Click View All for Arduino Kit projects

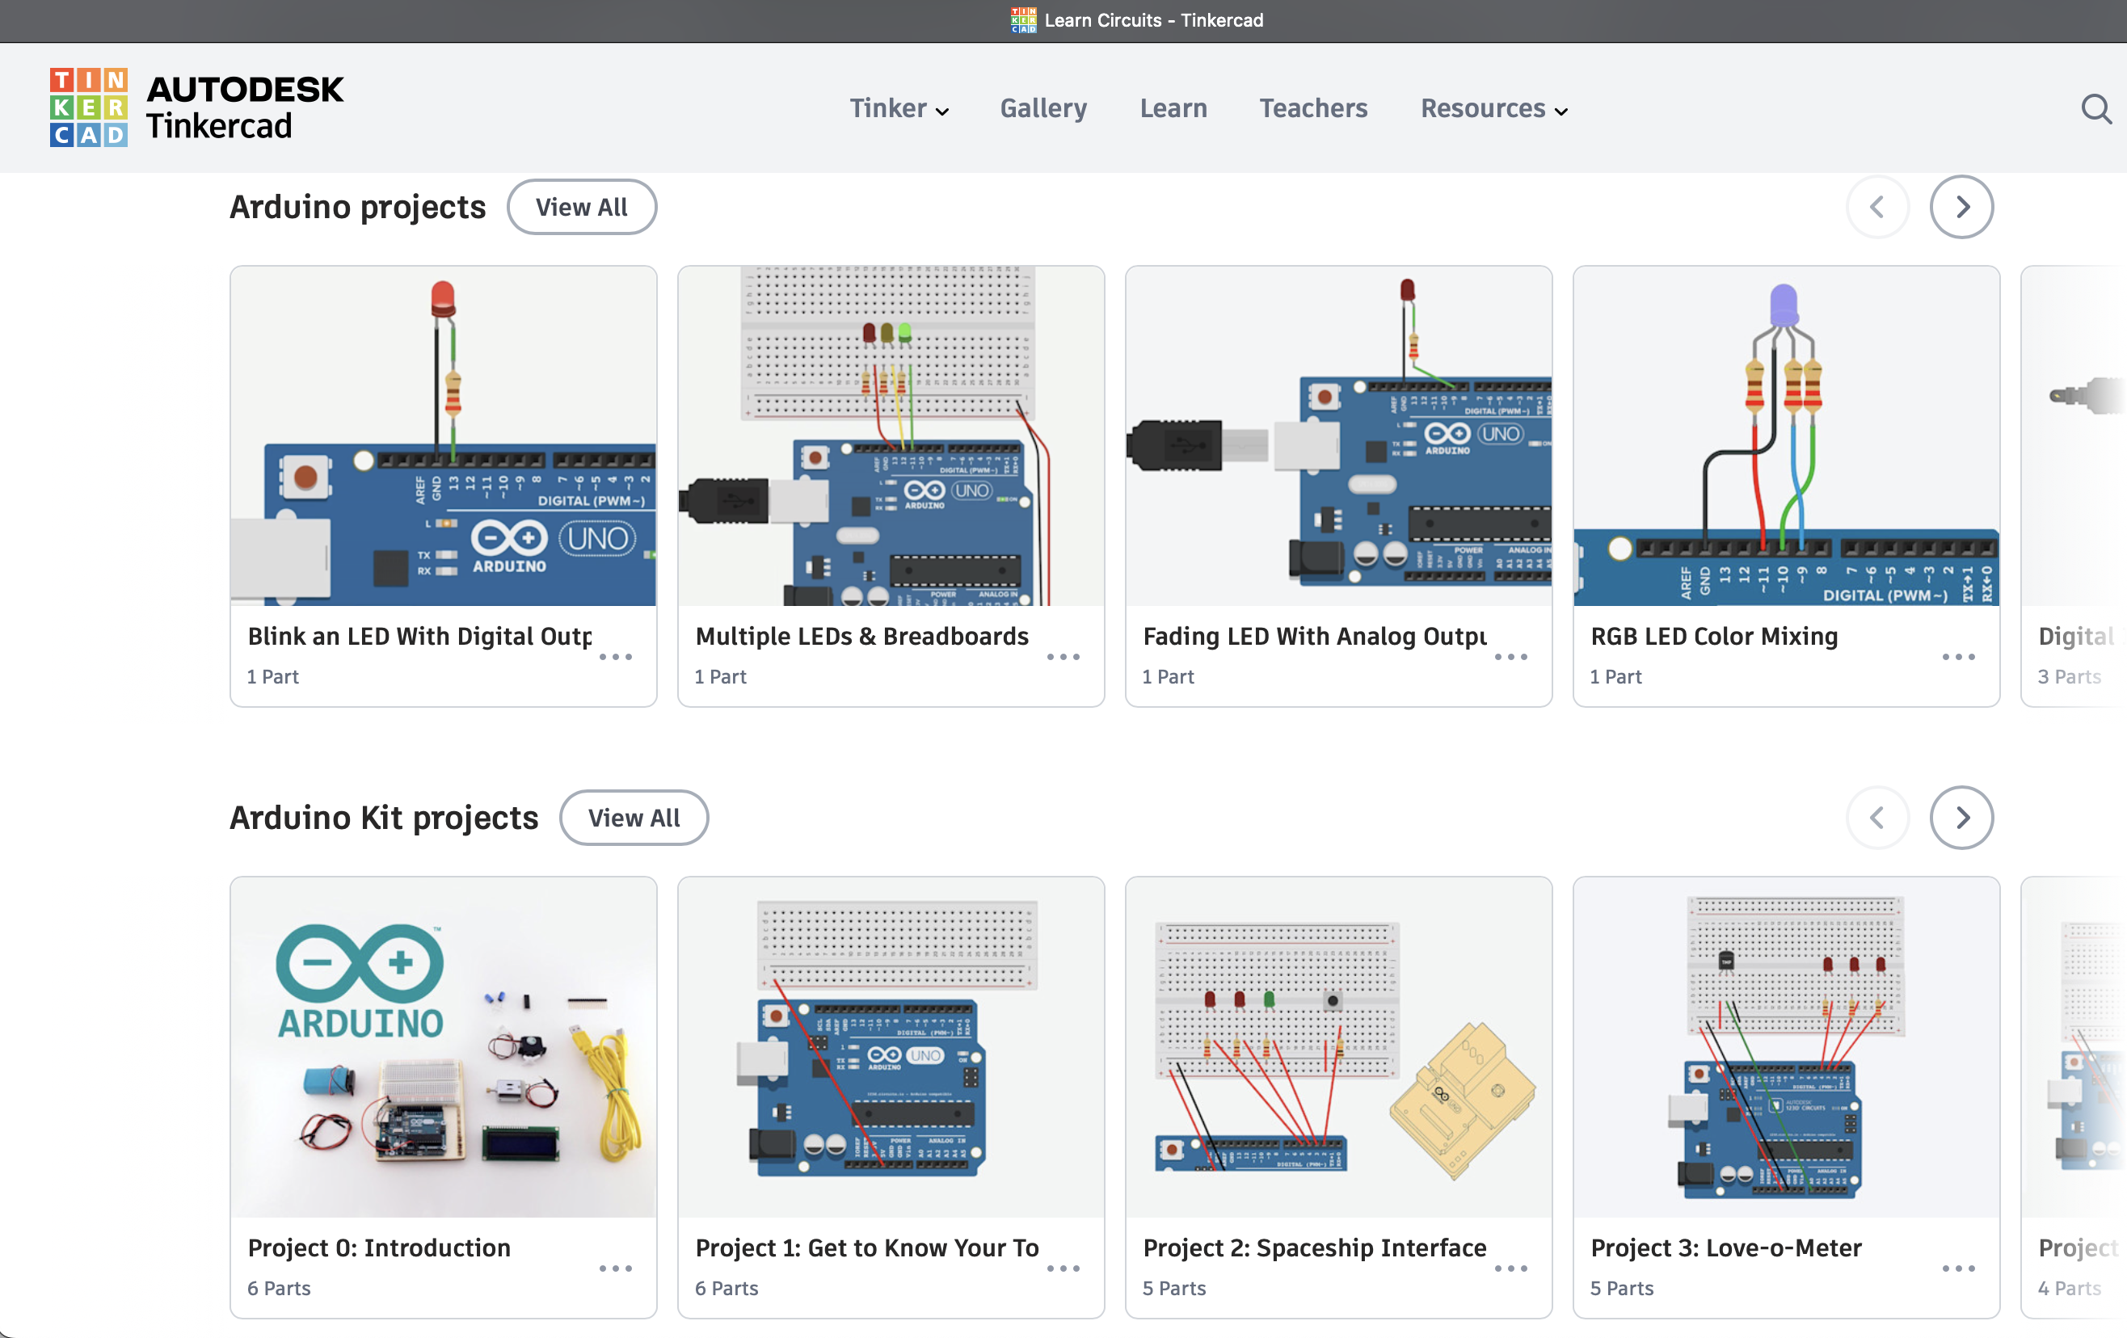click(x=634, y=818)
